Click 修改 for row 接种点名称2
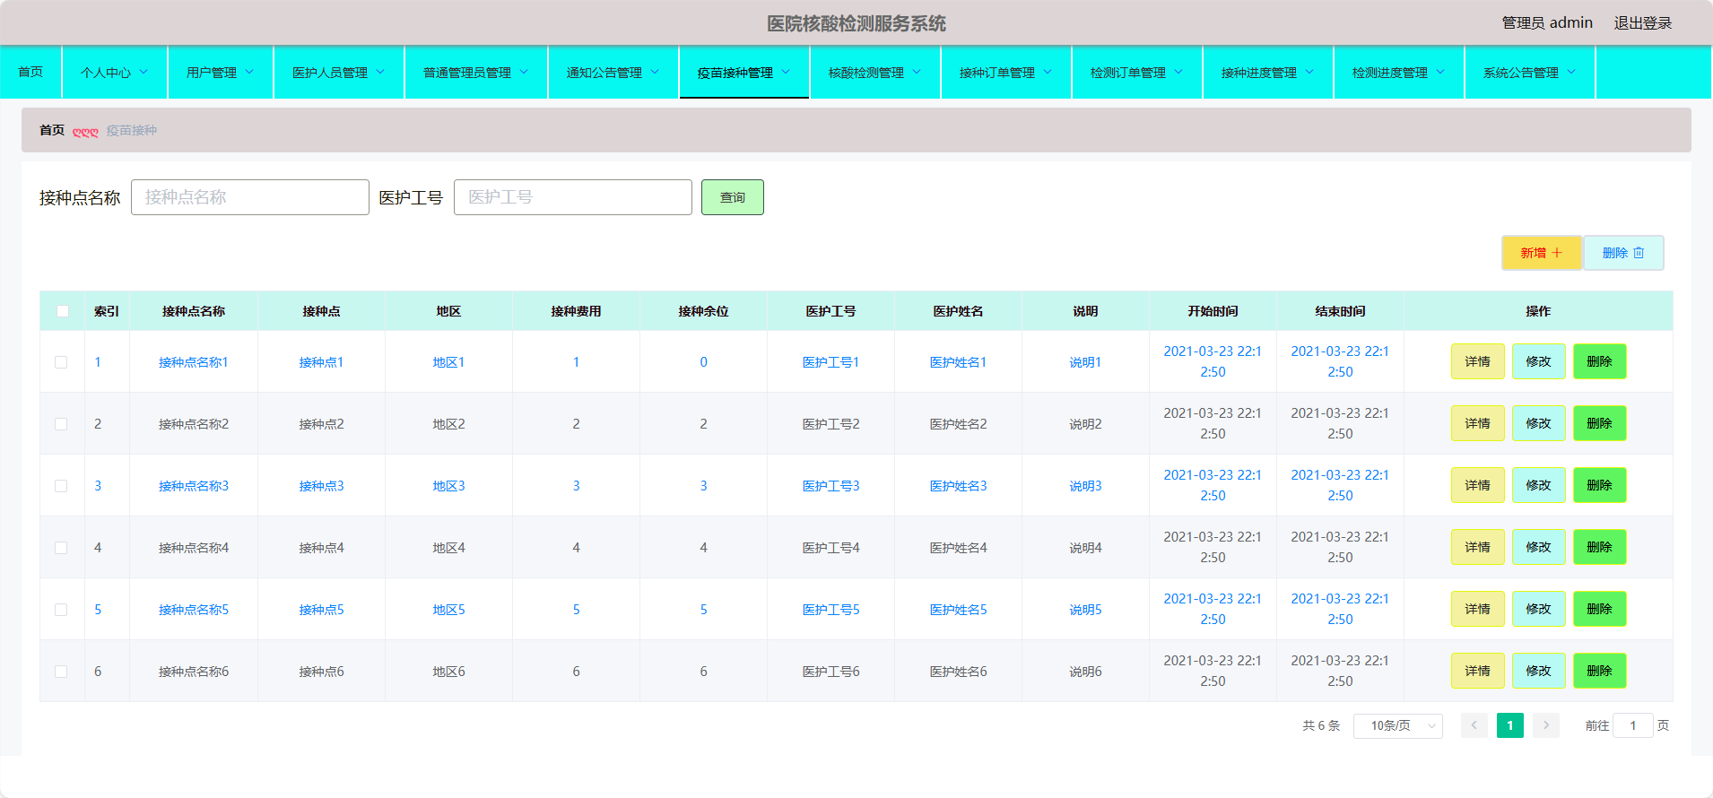The height and width of the screenshot is (798, 1713). (1538, 423)
